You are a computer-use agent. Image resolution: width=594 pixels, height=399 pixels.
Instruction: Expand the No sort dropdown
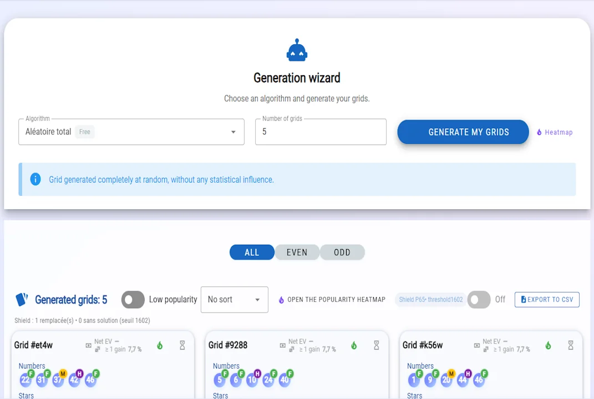click(234, 299)
